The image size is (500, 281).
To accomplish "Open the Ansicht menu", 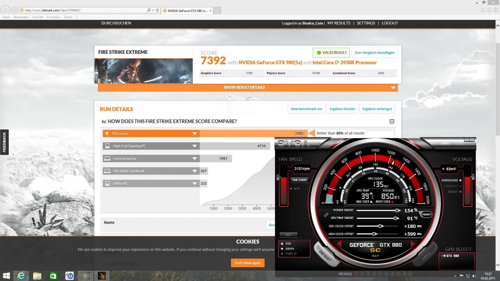I will tap(38, 17).
